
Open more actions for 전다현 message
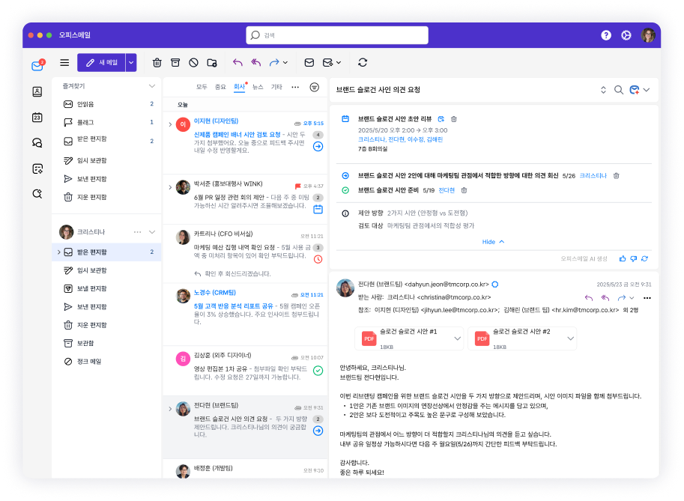coord(647,298)
